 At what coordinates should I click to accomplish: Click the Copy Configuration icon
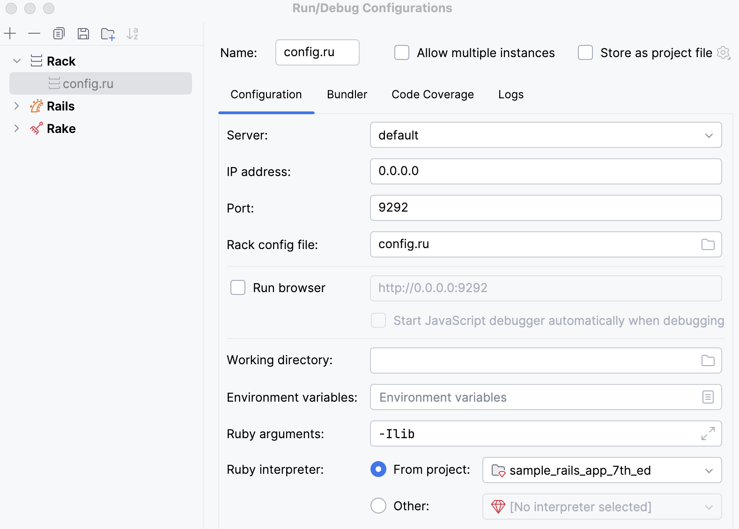pos(59,34)
